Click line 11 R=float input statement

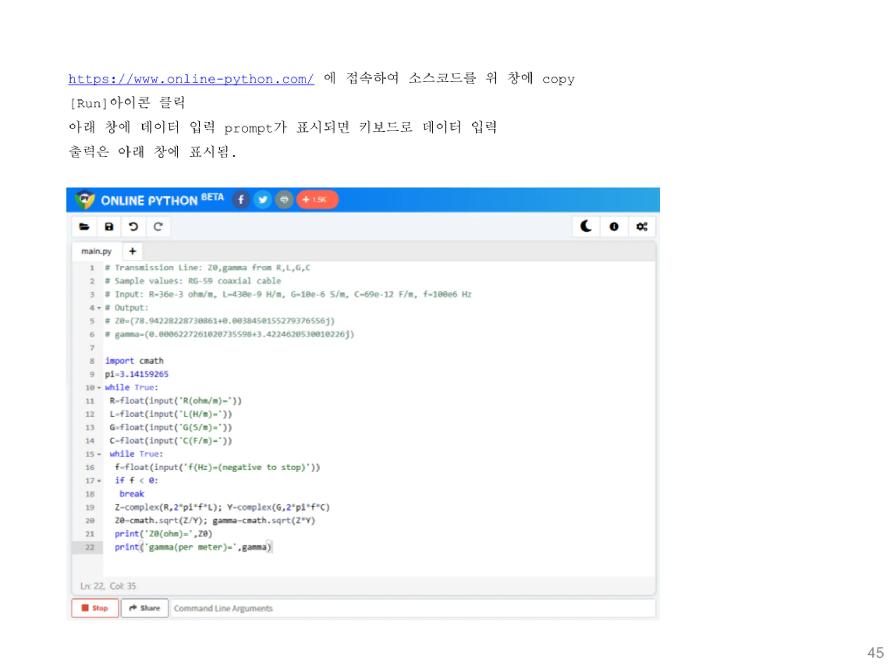pos(176,401)
